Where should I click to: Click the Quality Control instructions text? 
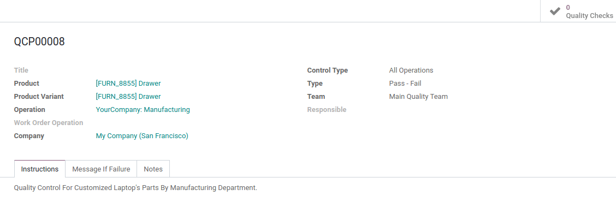coord(135,188)
